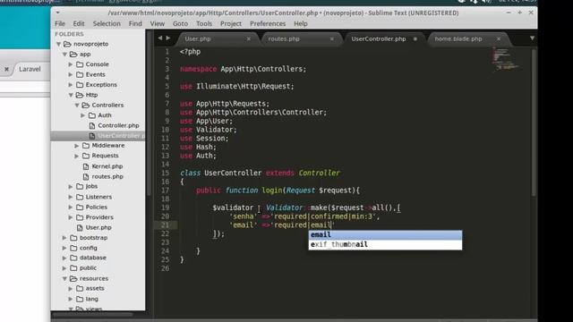Click the code minimap preview
This screenshot has height=322, width=573.
506,59
